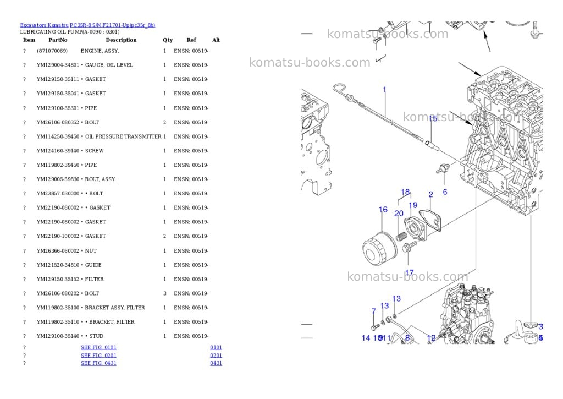
Task: Click the Item column header
Action: point(29,40)
